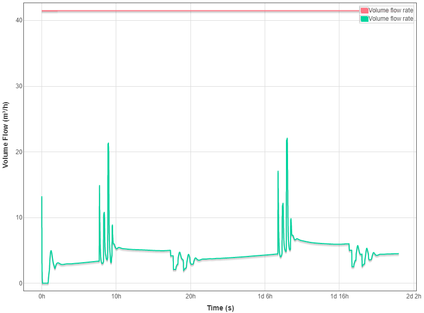Click the 1d 6h time axis label
424x313 pixels.
pos(265,296)
